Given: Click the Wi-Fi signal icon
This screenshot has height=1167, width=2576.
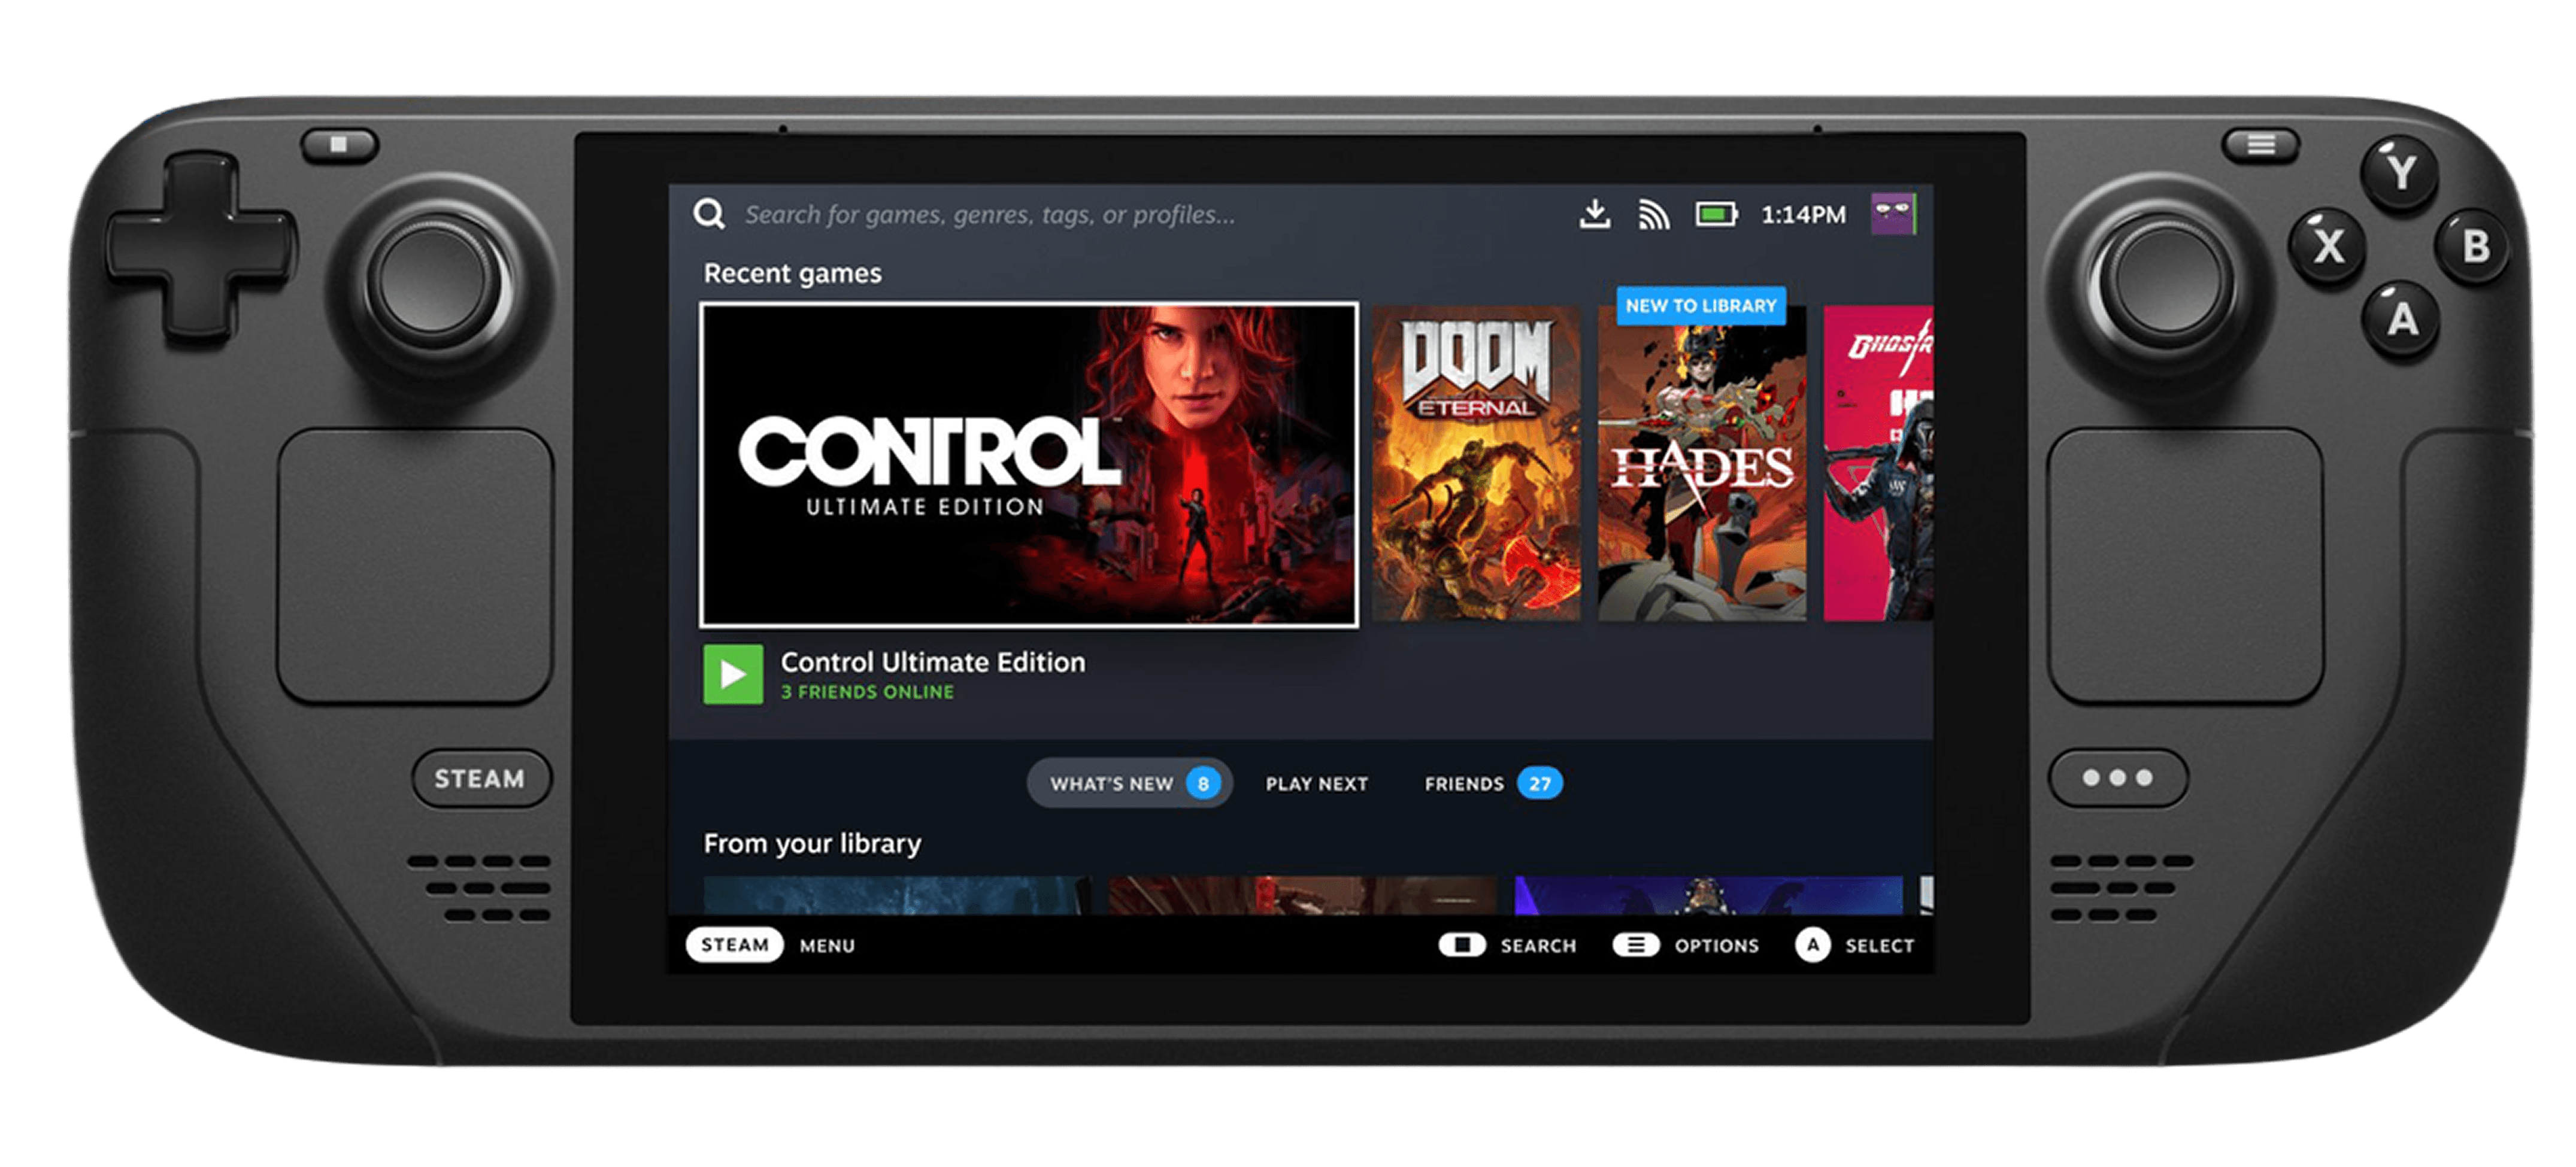Looking at the screenshot, I should tap(1653, 214).
